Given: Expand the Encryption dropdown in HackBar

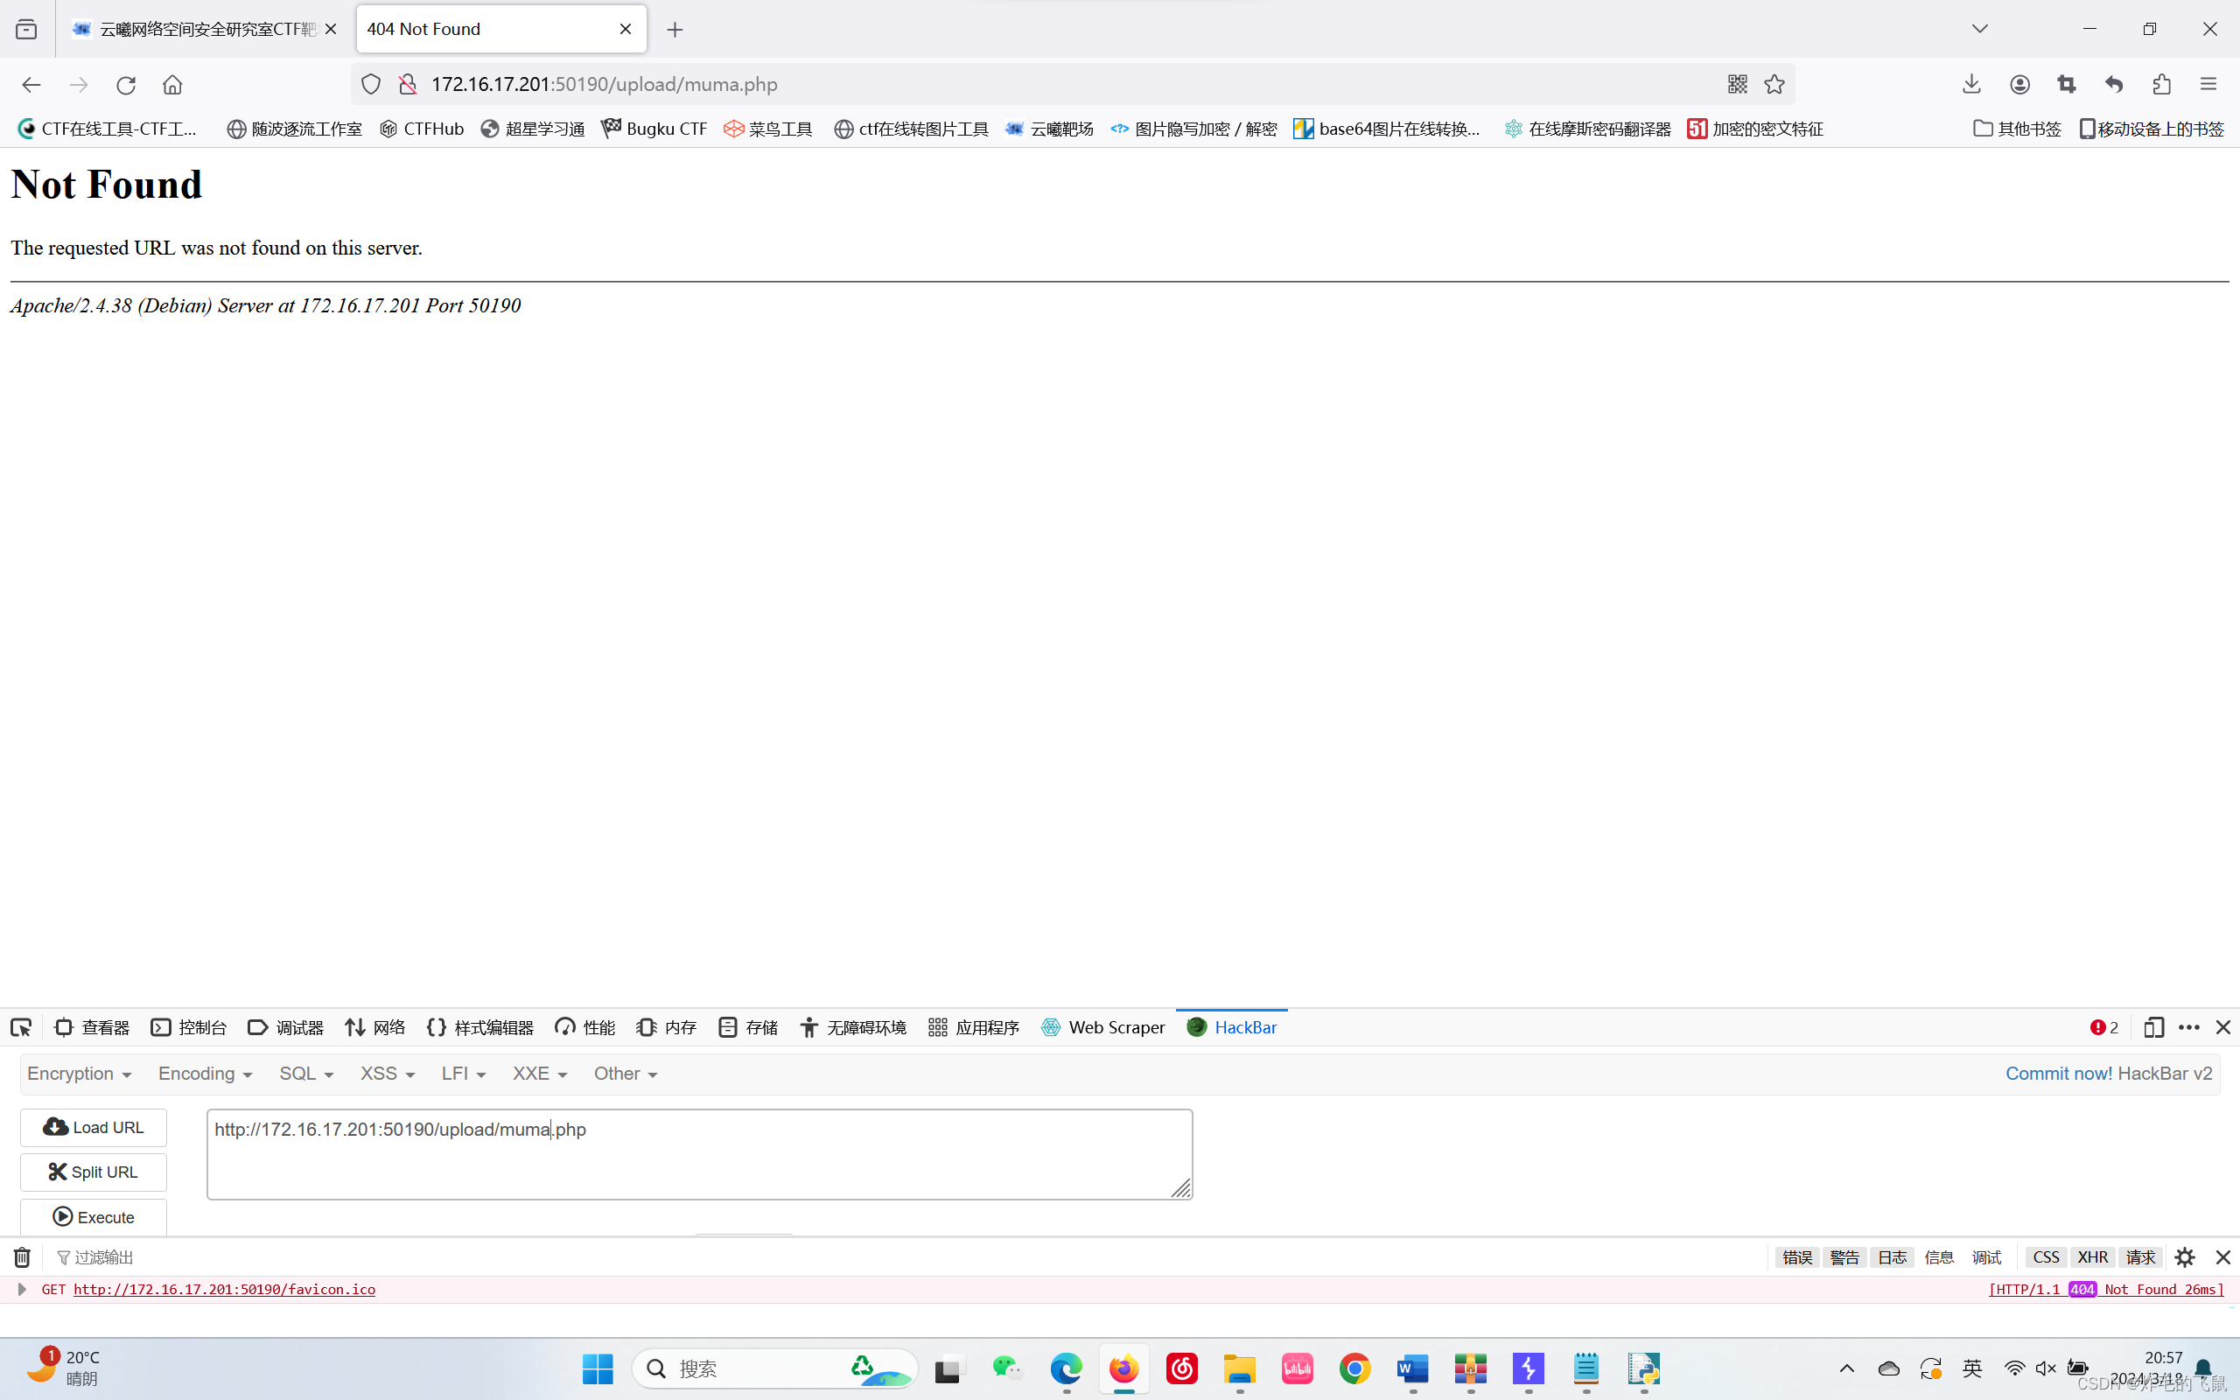Looking at the screenshot, I should (x=80, y=1073).
